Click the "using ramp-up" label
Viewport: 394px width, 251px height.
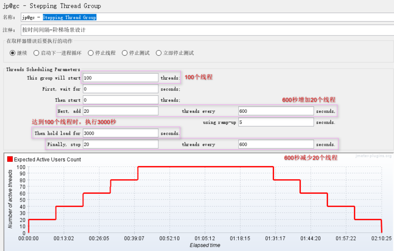(220, 122)
